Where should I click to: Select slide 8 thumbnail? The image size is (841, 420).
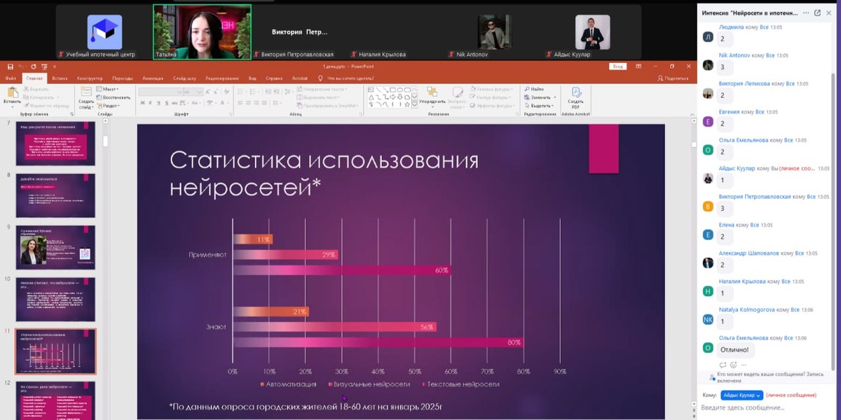click(55, 195)
